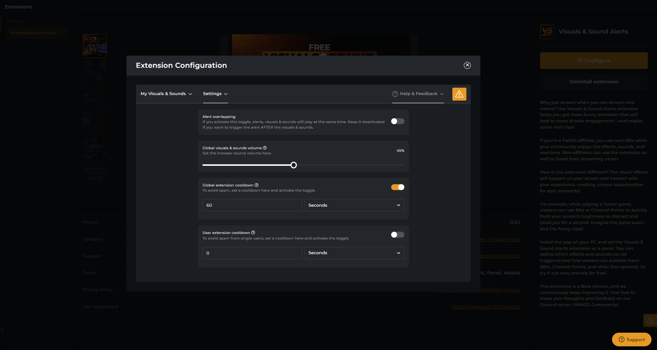Open help for User extension cooldown

click(253, 232)
